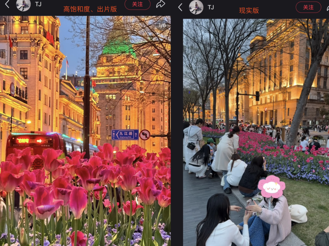Tap the share arrow icon in the left post

pos(161,4)
